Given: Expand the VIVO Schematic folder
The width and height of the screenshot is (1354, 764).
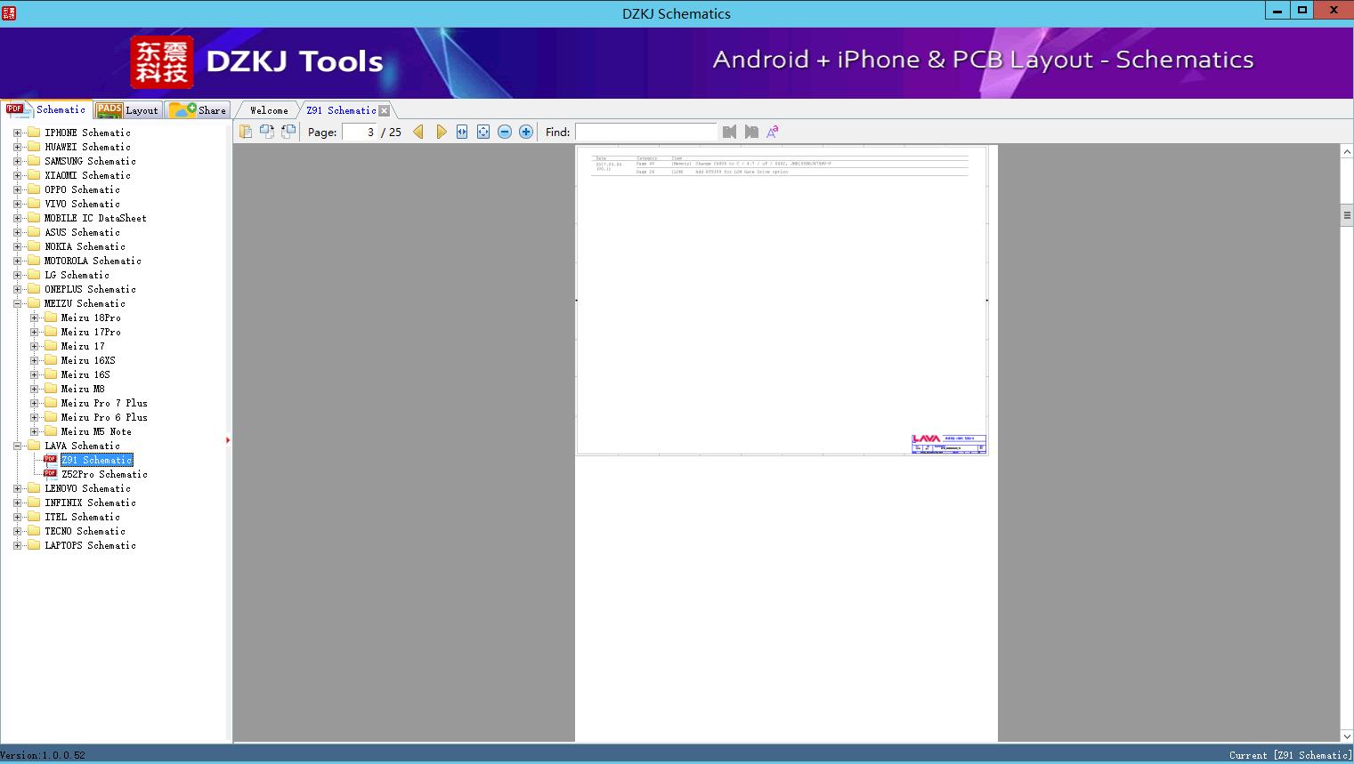Looking at the screenshot, I should (17, 204).
